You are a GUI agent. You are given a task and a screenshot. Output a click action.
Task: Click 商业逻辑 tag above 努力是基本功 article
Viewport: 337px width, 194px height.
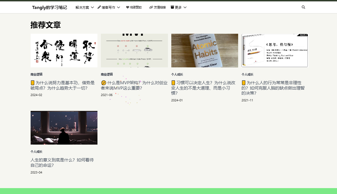click(37, 74)
